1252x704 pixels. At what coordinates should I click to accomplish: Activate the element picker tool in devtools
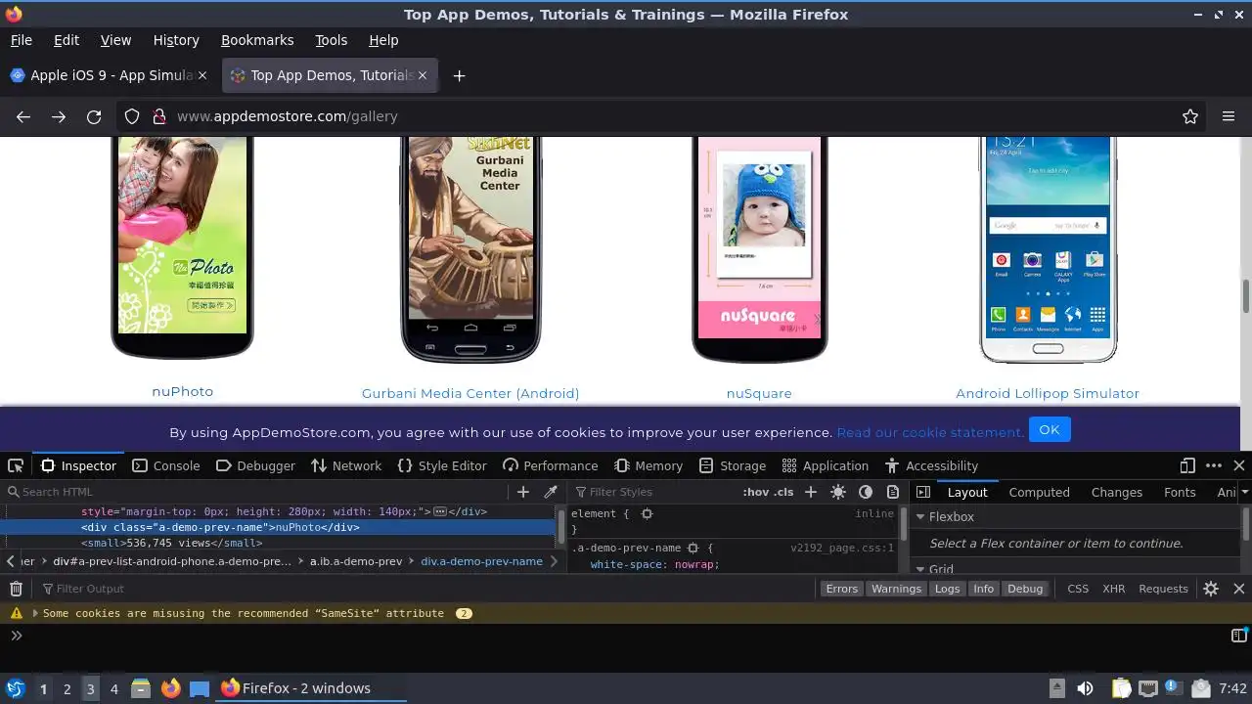pyautogui.click(x=16, y=465)
